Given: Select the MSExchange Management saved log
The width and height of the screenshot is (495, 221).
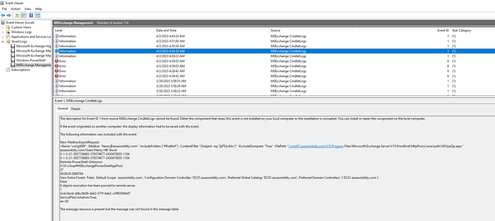Looking at the screenshot, I should (x=33, y=65).
